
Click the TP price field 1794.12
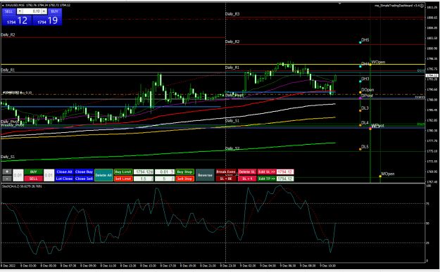(285, 179)
